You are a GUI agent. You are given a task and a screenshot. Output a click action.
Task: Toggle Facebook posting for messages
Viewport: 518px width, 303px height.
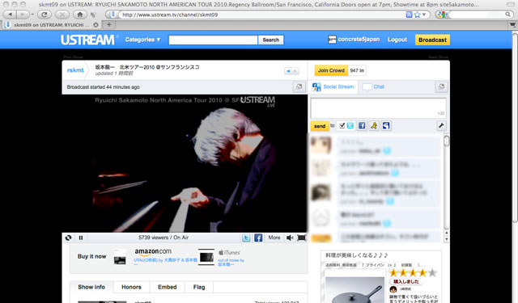pos(362,125)
